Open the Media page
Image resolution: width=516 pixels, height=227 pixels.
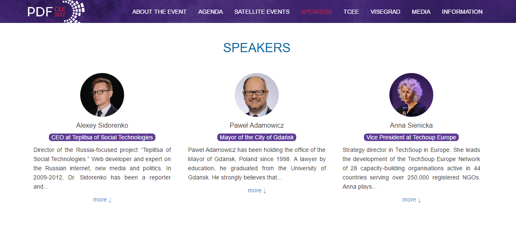click(421, 12)
